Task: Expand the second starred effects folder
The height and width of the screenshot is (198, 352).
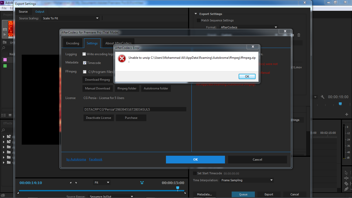Action: point(4,142)
